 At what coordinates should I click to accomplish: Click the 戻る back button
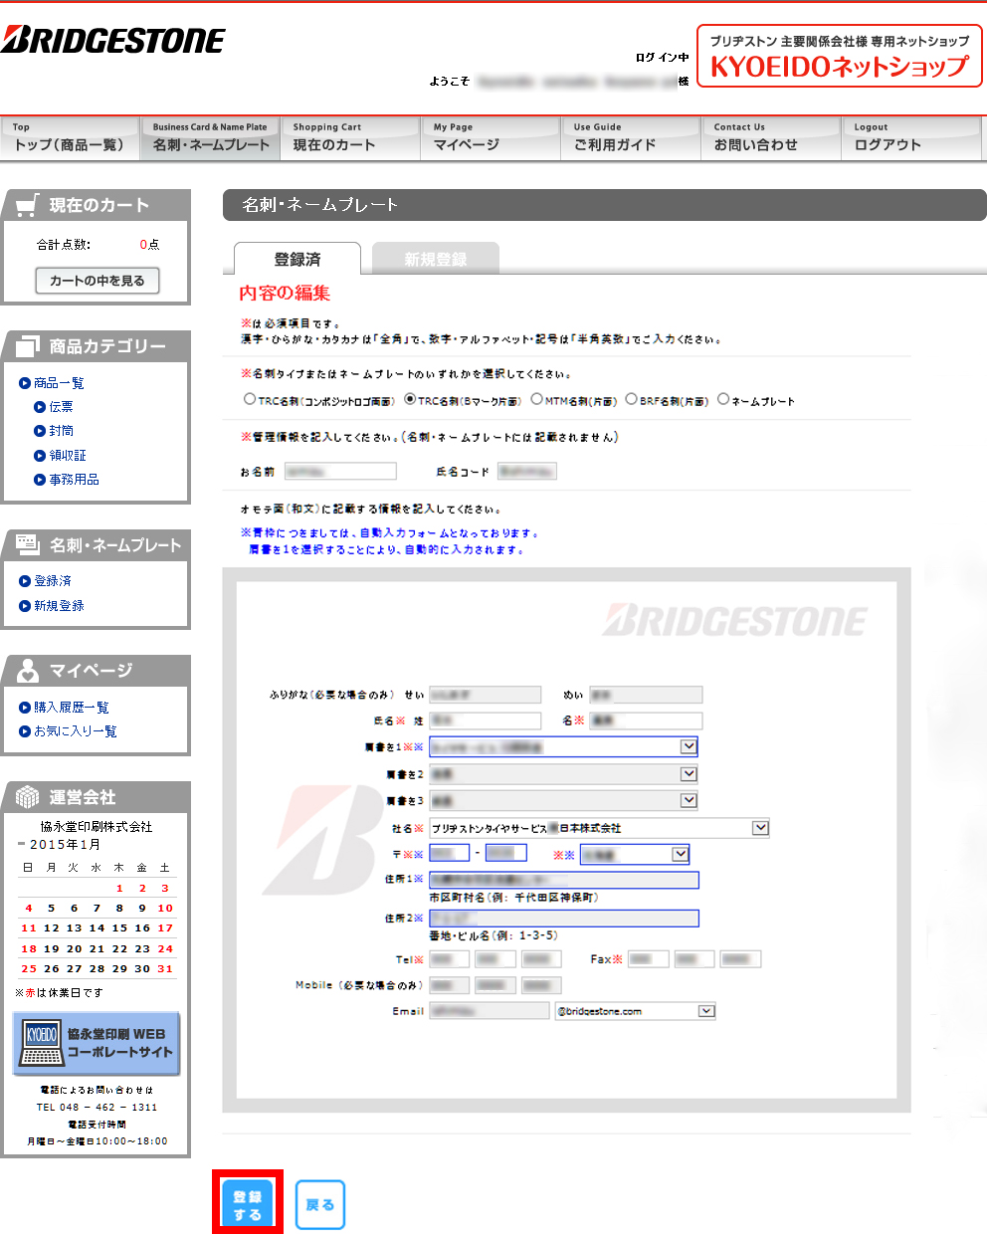320,1205
